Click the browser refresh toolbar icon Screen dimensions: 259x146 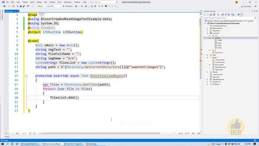76,6
